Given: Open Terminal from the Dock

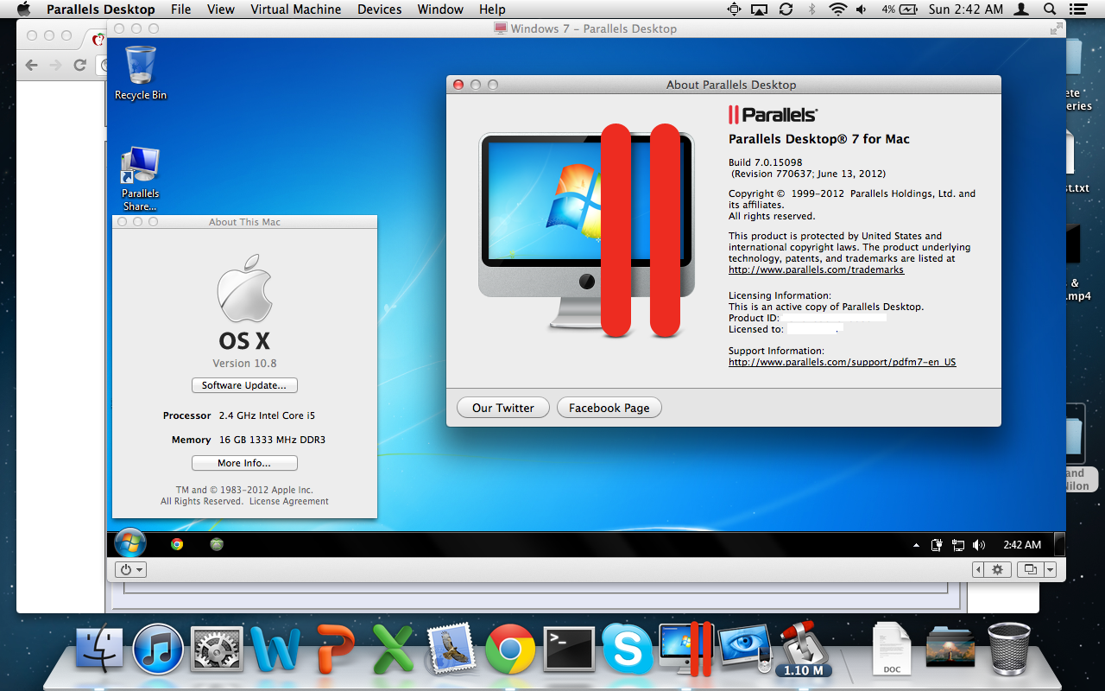Looking at the screenshot, I should coord(569,649).
